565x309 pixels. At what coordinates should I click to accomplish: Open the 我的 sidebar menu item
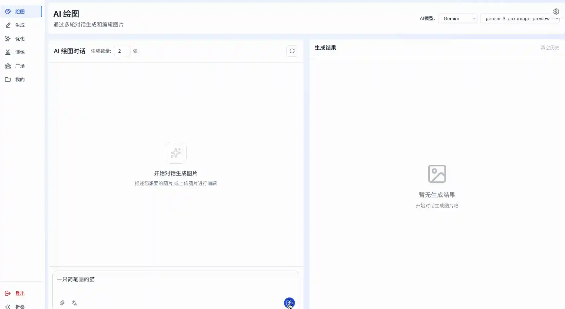coord(21,79)
